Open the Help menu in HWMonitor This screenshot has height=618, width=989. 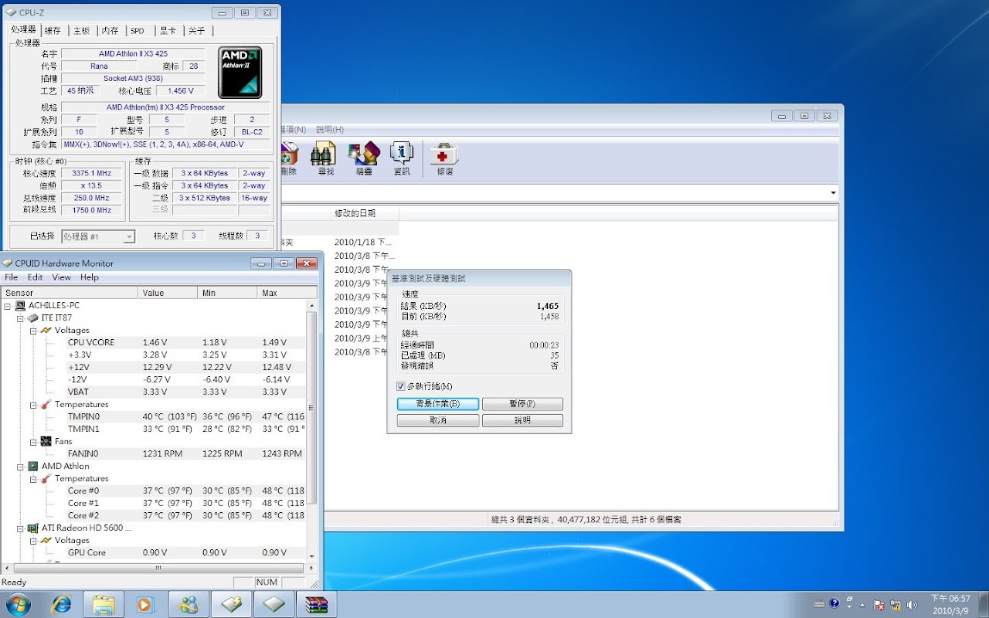(90, 277)
